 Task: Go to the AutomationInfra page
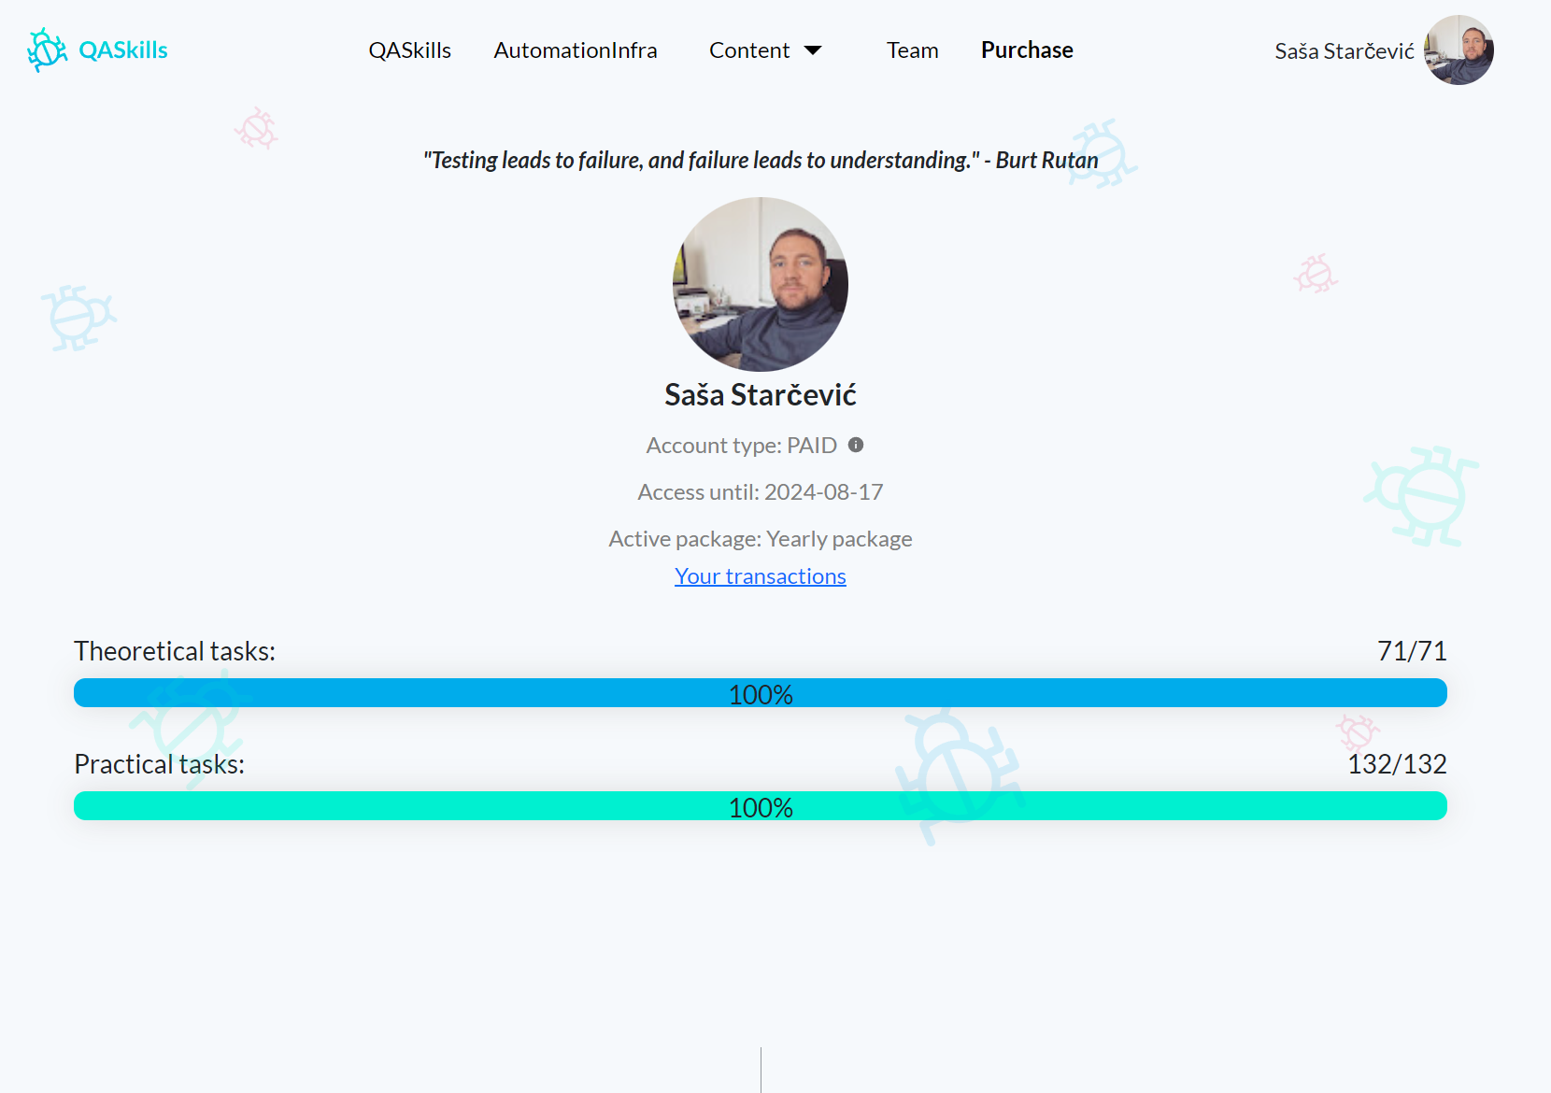click(x=576, y=50)
